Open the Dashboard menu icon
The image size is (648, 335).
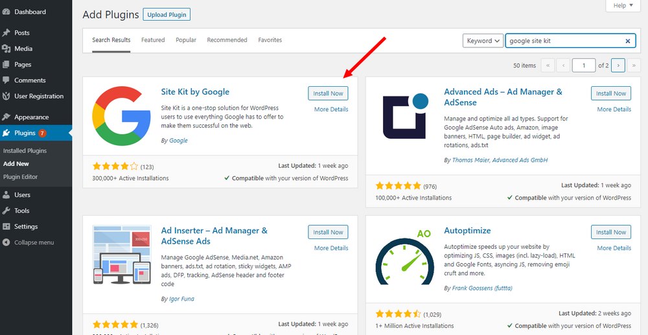6,12
